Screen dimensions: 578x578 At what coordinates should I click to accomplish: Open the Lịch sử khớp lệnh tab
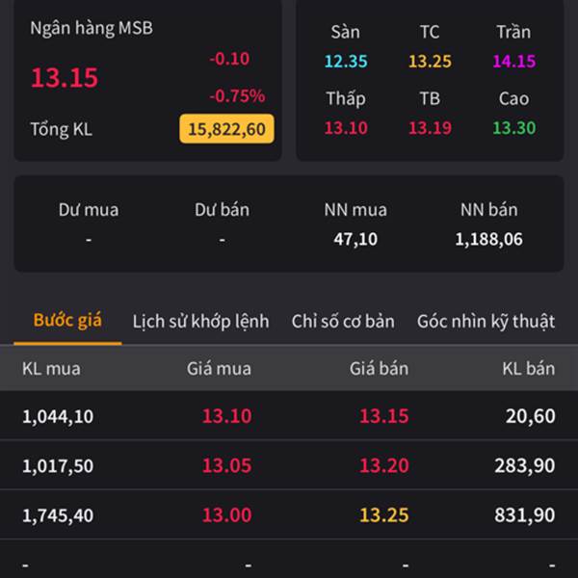click(x=200, y=322)
